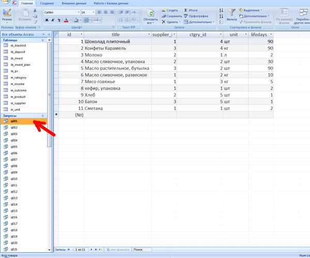Click the Фильтр funnel icon

(x=232, y=14)
